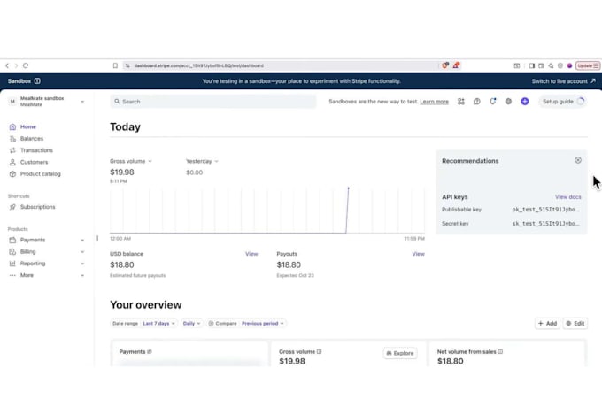Open the Compare Previous period dropdown
602x406 pixels.
246,324
